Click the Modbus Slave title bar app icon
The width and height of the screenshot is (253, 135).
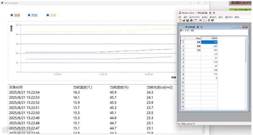pyautogui.click(x=180, y=13)
